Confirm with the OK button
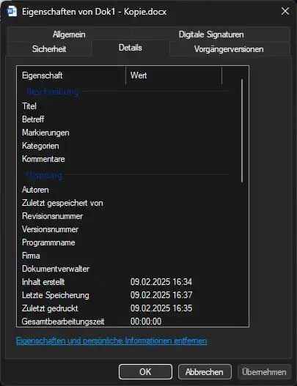 click(x=145, y=372)
